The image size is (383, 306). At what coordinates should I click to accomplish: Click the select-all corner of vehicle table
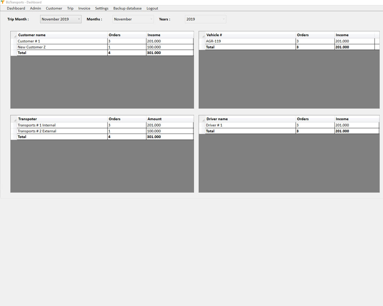pyautogui.click(x=202, y=35)
